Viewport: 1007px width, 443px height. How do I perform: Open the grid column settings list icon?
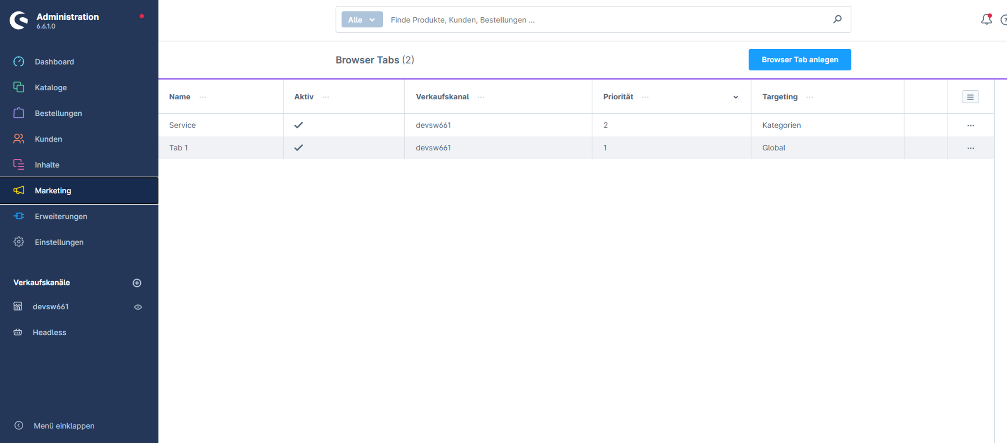coord(970,97)
